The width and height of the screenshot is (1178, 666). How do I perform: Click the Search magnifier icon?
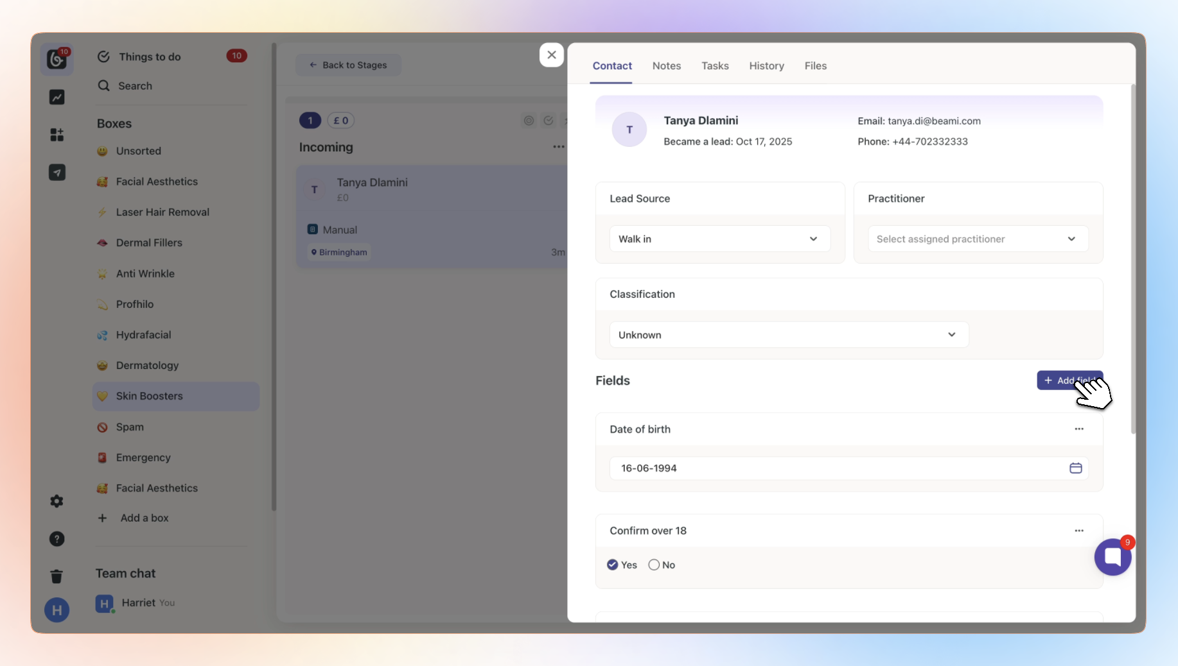(x=103, y=85)
